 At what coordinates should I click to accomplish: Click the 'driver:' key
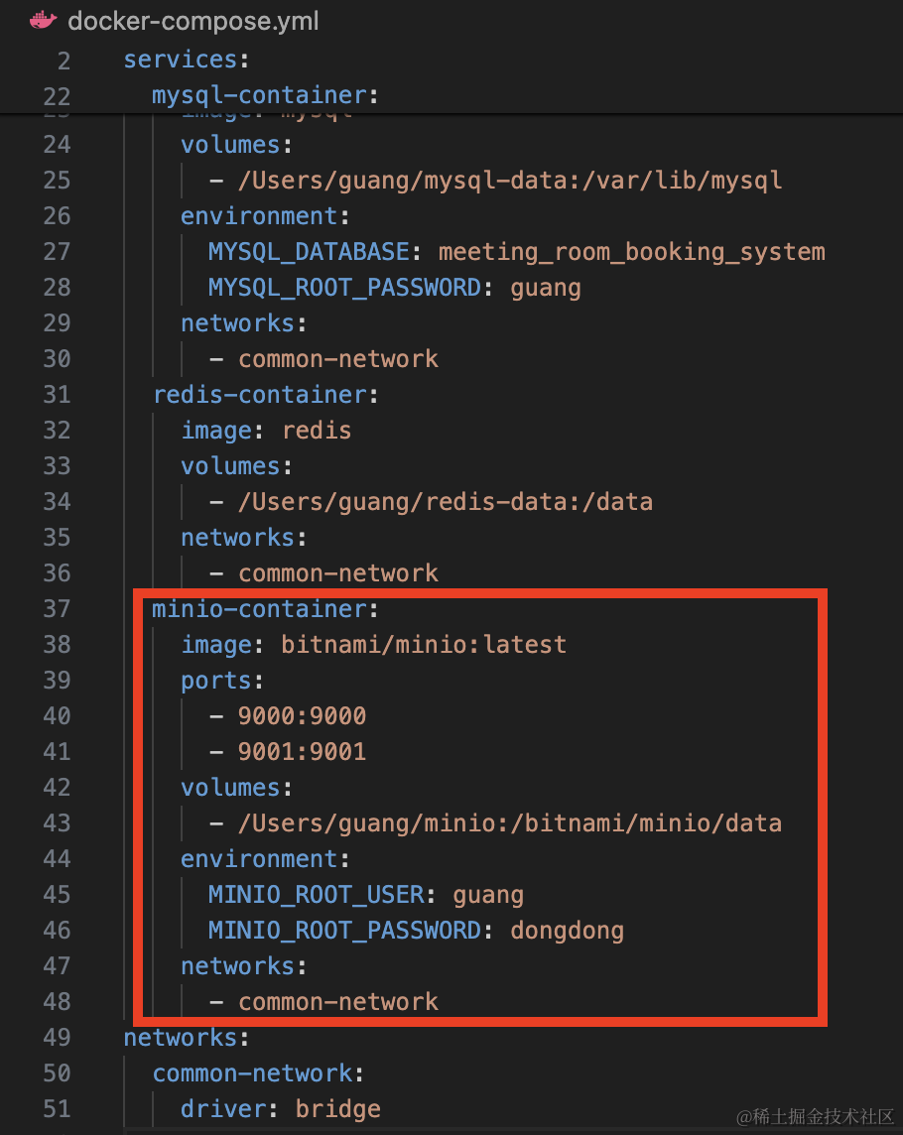coord(229,1109)
